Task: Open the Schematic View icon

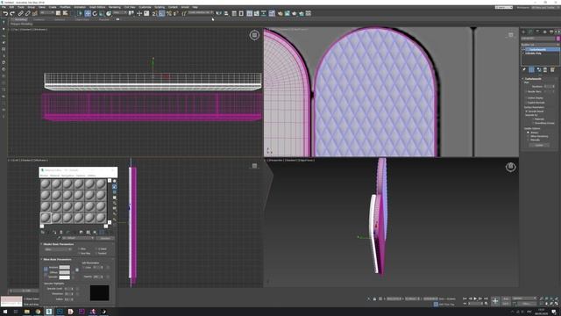Action: 263,13
